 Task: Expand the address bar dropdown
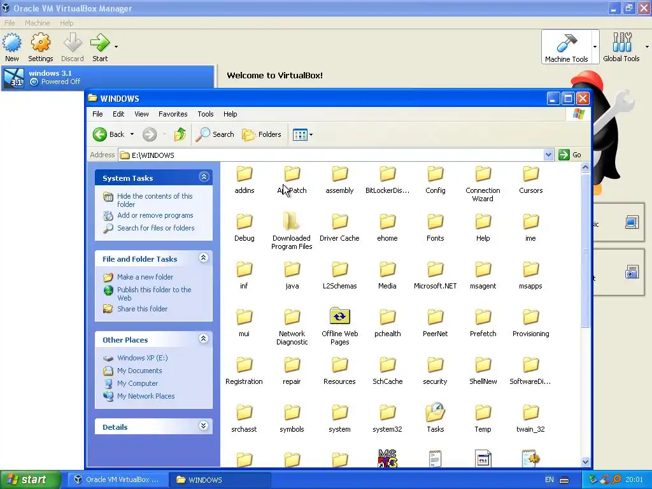tap(548, 155)
